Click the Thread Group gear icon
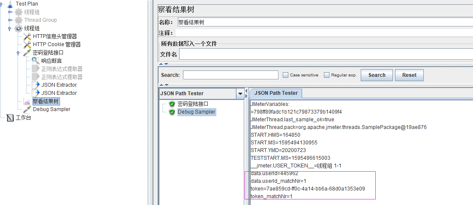473x205 pixels. pos(19,20)
